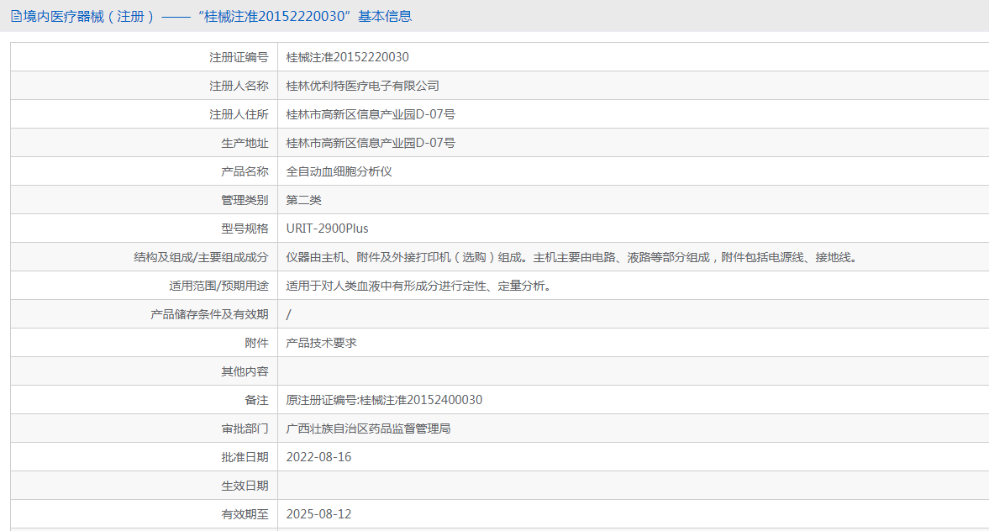Image resolution: width=989 pixels, height=531 pixels.
Task: Click the "管理类别" row label
Action: click(245, 200)
